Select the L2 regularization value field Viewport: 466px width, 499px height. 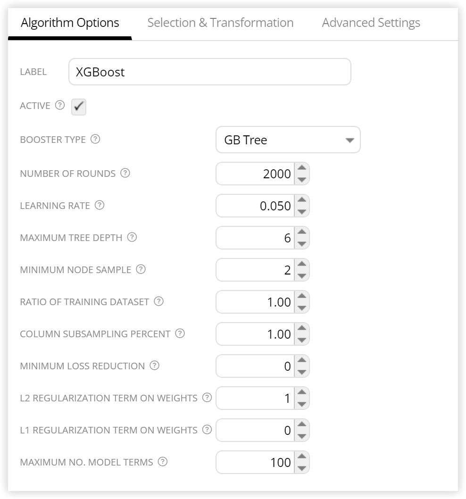pyautogui.click(x=255, y=398)
